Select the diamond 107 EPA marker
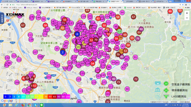 click(x=67, y=36)
